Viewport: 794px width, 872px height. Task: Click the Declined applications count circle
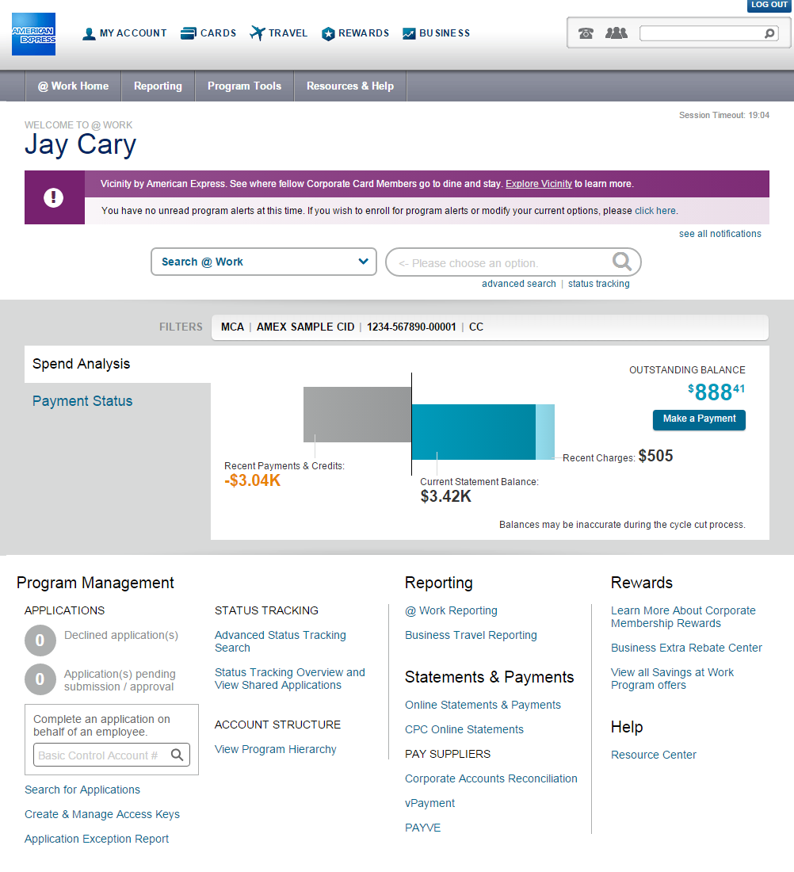click(x=40, y=640)
